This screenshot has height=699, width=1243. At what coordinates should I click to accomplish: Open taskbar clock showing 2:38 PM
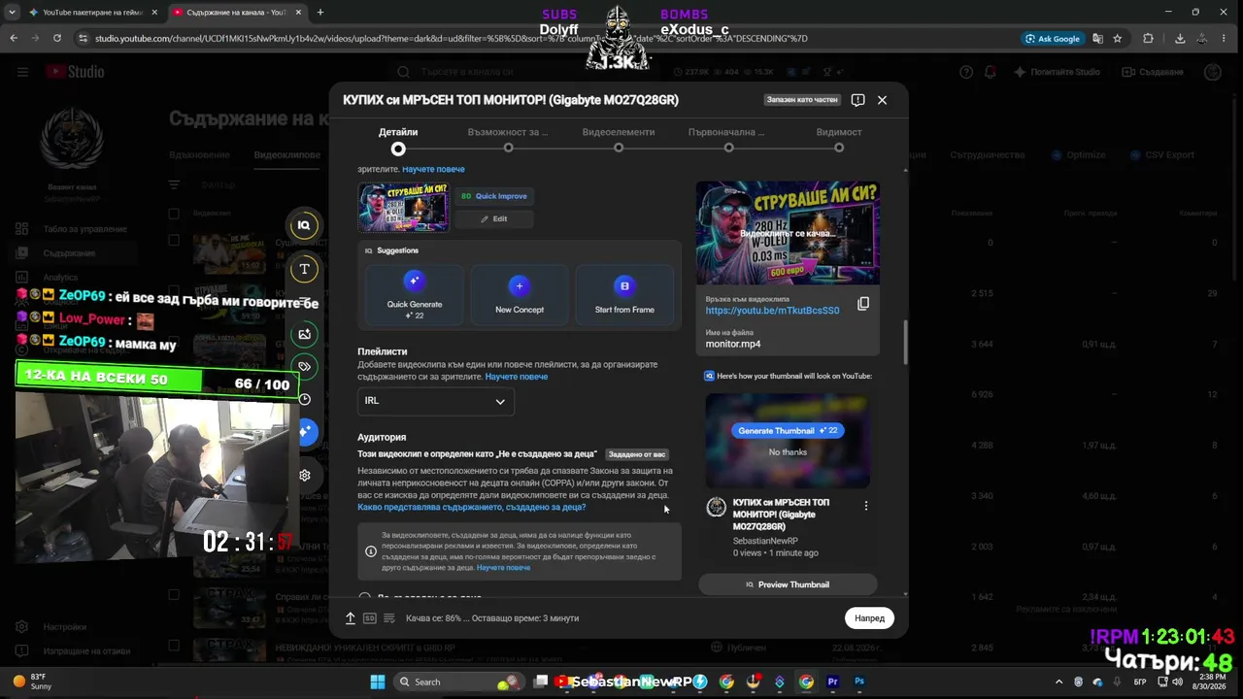pyautogui.click(x=1212, y=682)
